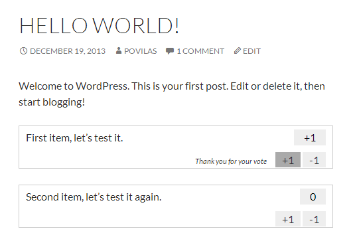Click the speech bubble comment icon
The width and height of the screenshot is (355, 249).
(170, 51)
